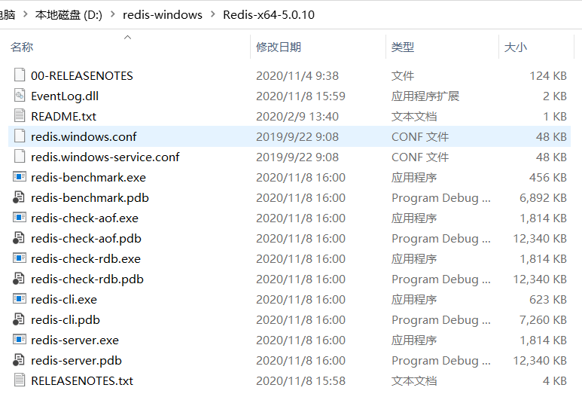The image size is (582, 403).
Task: Click the redis-check-aof.exe application icon
Action: [20, 217]
